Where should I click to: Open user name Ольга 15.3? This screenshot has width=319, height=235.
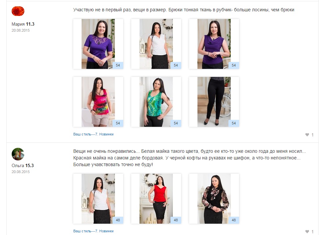23,165
